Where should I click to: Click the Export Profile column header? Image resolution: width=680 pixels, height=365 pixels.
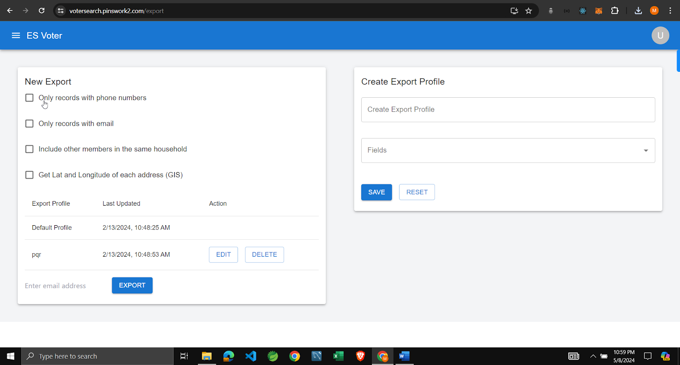point(51,204)
